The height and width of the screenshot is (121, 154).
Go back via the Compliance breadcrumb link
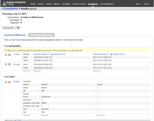[10, 9]
